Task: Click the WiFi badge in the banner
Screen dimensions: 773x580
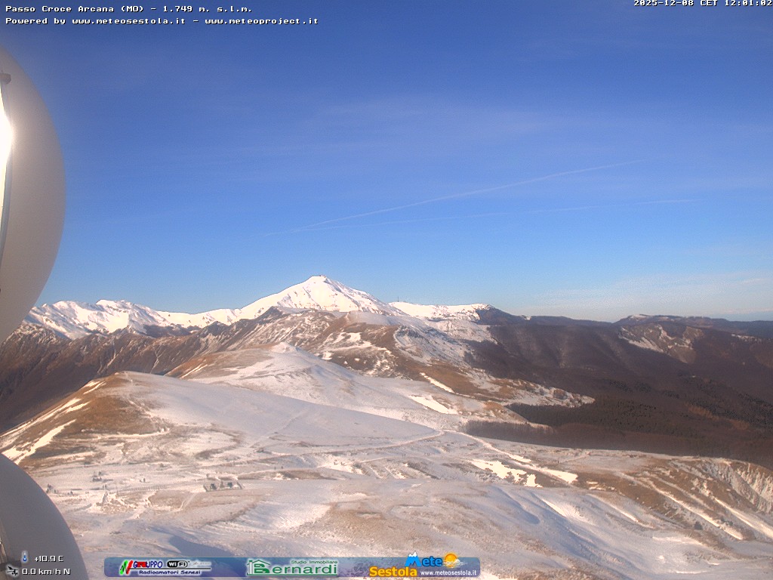Action: 178,563
